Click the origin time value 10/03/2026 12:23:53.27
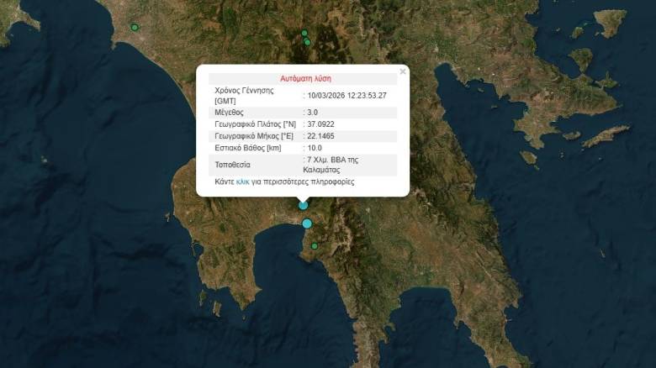The height and width of the screenshot is (368, 656). pos(347,95)
